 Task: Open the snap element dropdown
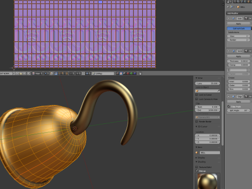tap(88, 73)
